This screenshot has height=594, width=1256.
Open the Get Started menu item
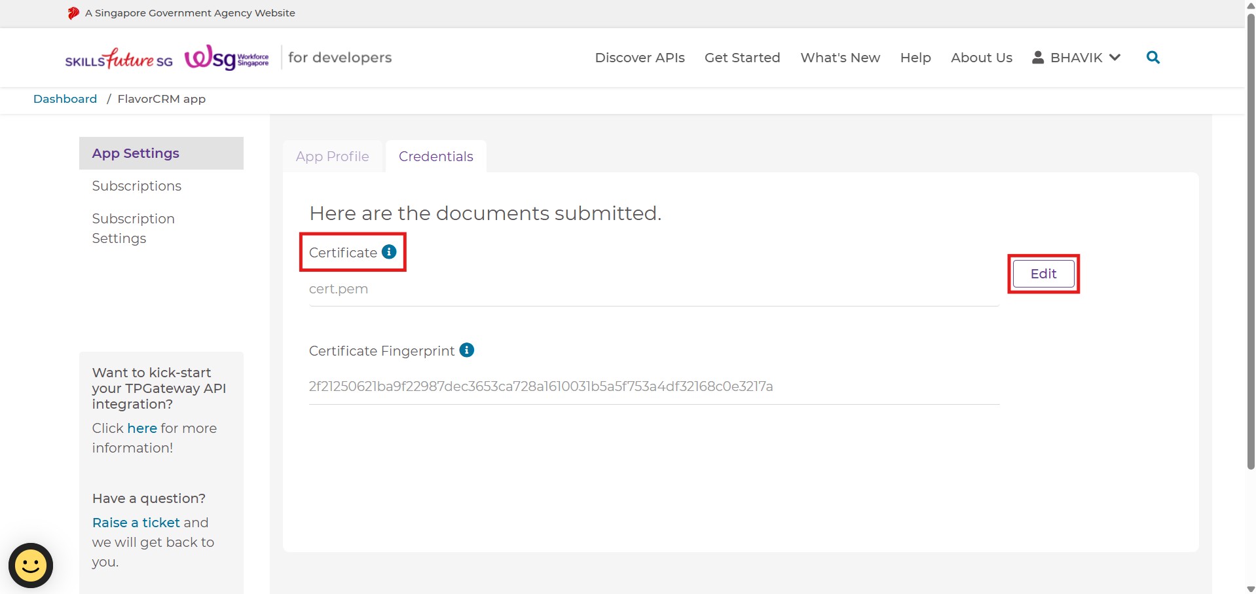coord(742,58)
